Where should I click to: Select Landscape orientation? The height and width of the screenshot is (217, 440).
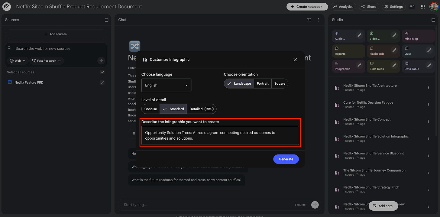(x=239, y=83)
